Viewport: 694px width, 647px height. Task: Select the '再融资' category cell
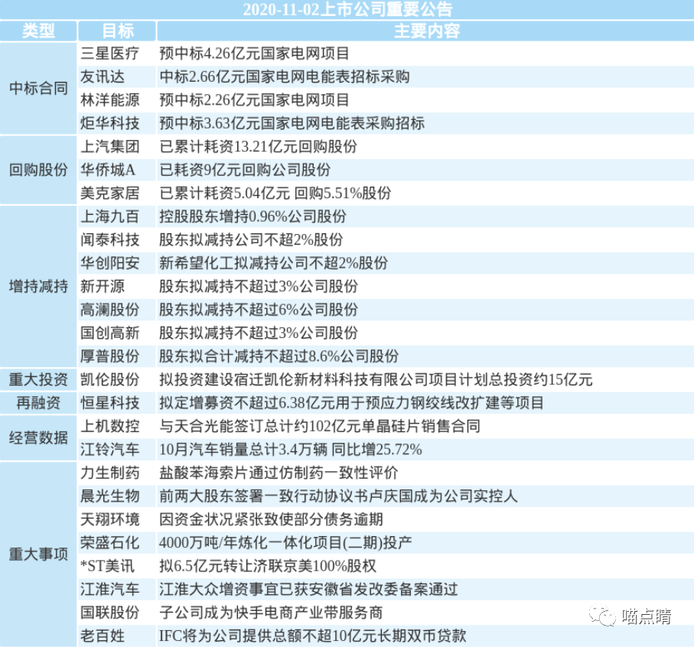click(38, 402)
